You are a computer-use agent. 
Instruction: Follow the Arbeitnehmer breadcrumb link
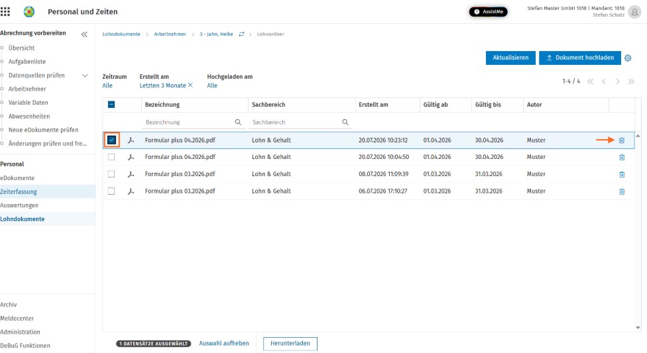170,34
